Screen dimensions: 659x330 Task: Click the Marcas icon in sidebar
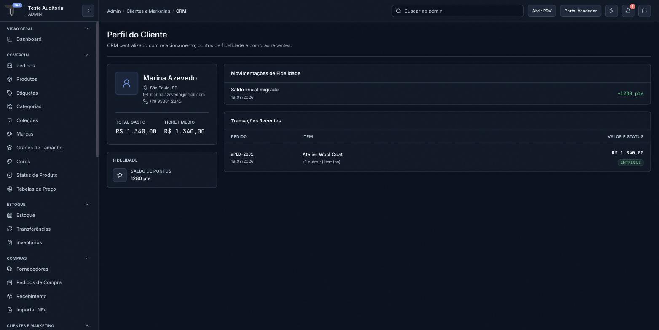pyautogui.click(x=10, y=134)
